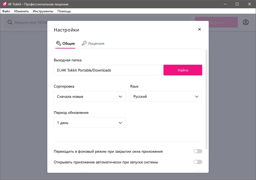Open the Помощь menu
The image size is (256, 180).
(x=64, y=11)
